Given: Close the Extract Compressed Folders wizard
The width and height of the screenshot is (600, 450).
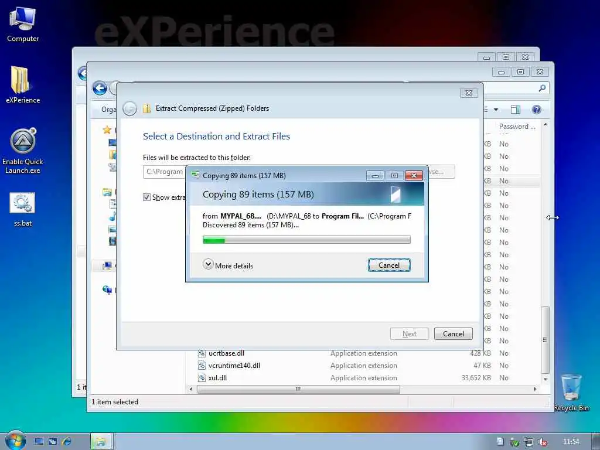Looking at the screenshot, I should [x=469, y=93].
